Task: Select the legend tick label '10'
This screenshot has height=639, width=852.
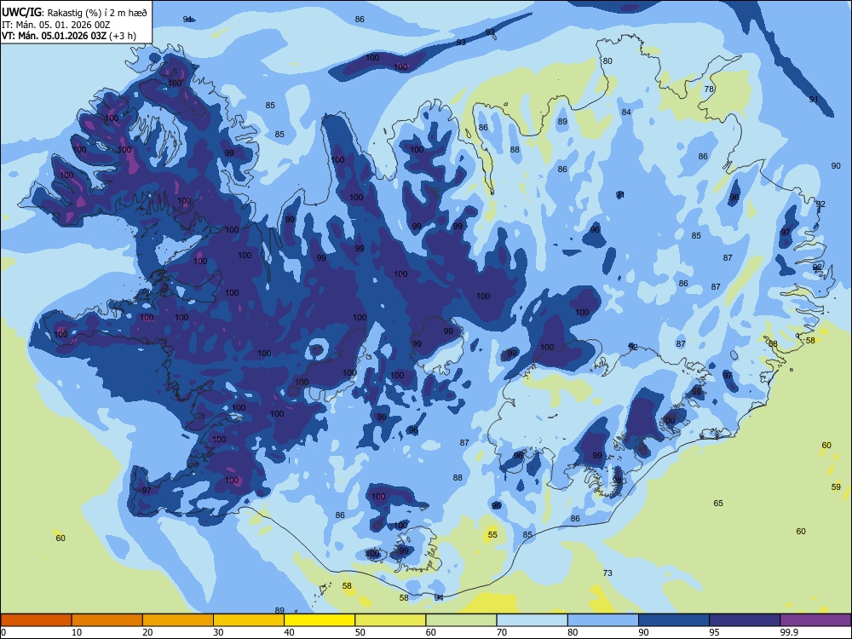Action: pyautogui.click(x=77, y=632)
